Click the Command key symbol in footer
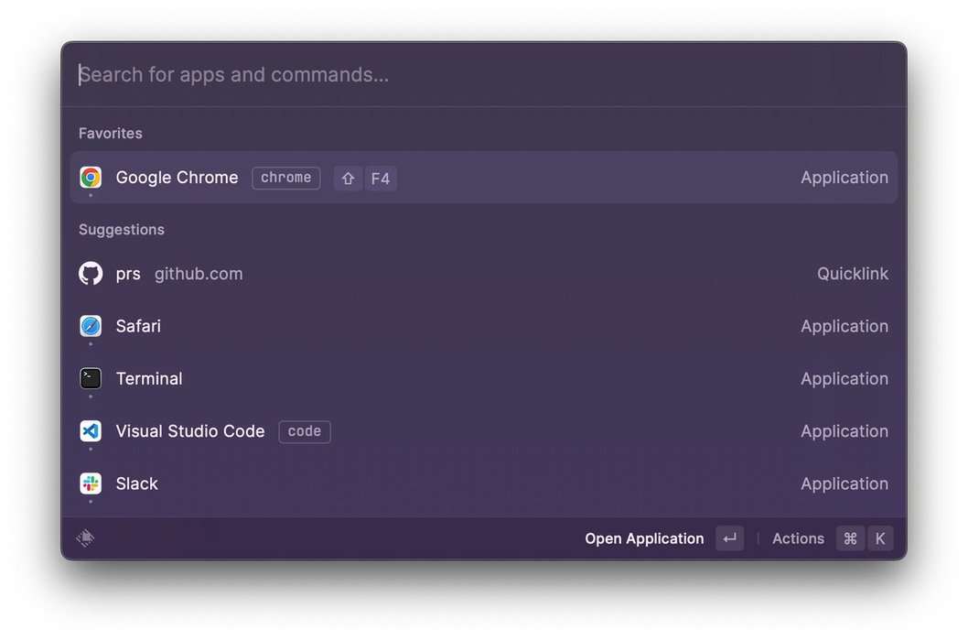Screen dimensions: 968x641 click(850, 538)
